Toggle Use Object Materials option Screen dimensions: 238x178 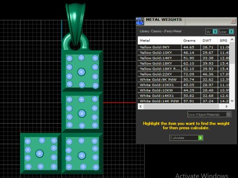click(209, 114)
